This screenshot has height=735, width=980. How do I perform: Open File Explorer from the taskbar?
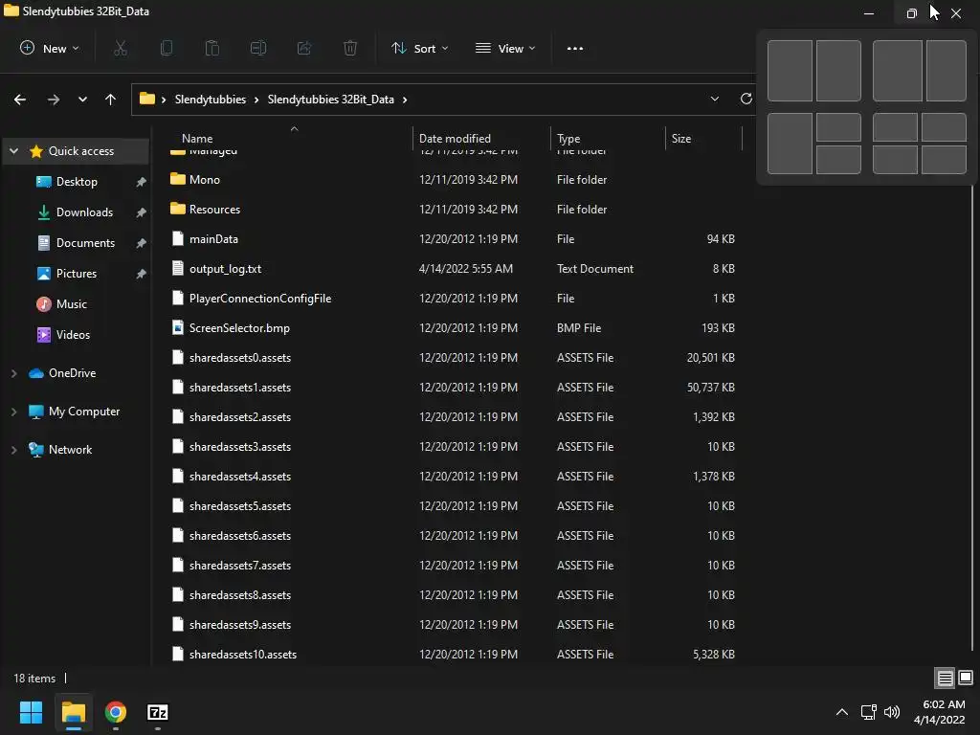click(74, 712)
